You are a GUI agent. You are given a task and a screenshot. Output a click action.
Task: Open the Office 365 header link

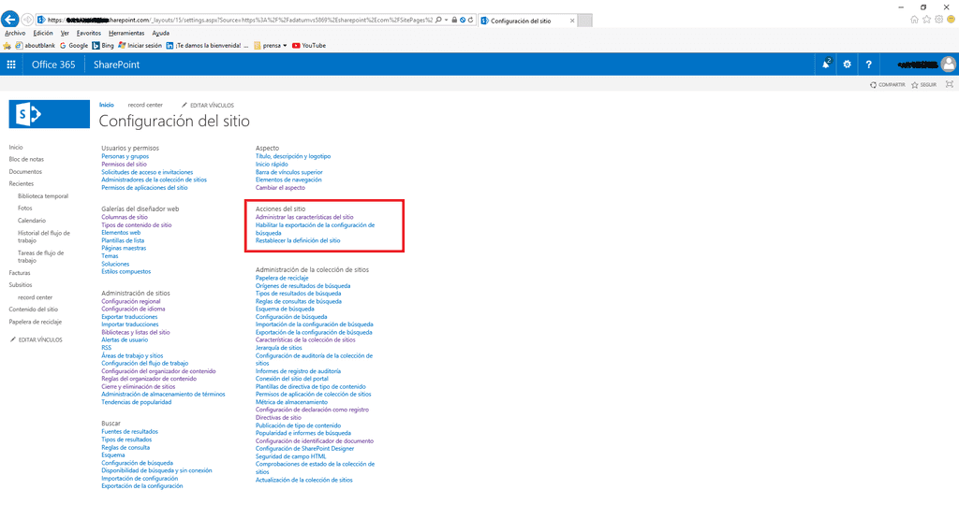point(53,65)
